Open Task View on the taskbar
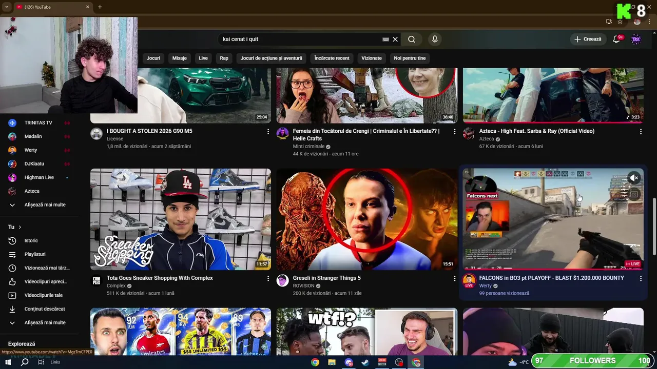The width and height of the screenshot is (657, 369). (41, 362)
